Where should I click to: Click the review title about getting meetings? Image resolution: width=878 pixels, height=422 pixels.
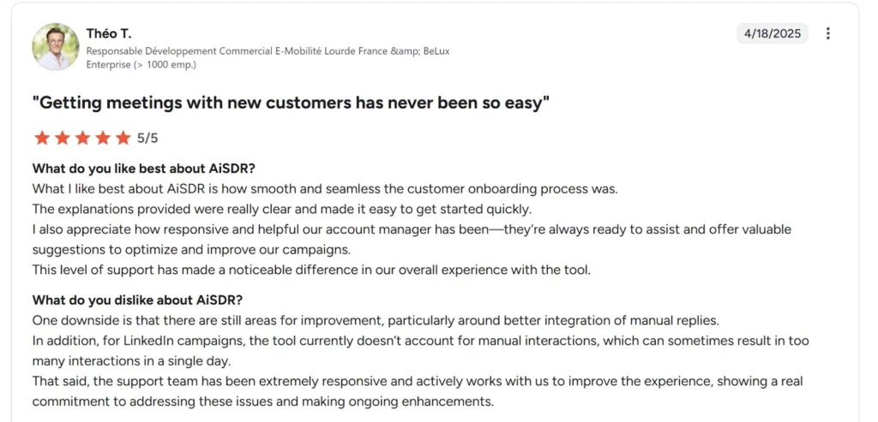tap(291, 104)
